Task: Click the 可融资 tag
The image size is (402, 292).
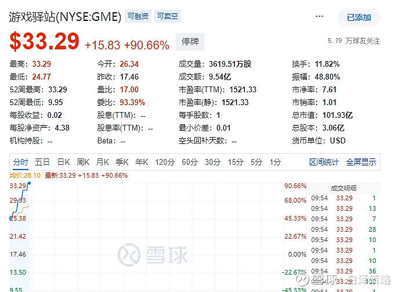Action: 137,17
